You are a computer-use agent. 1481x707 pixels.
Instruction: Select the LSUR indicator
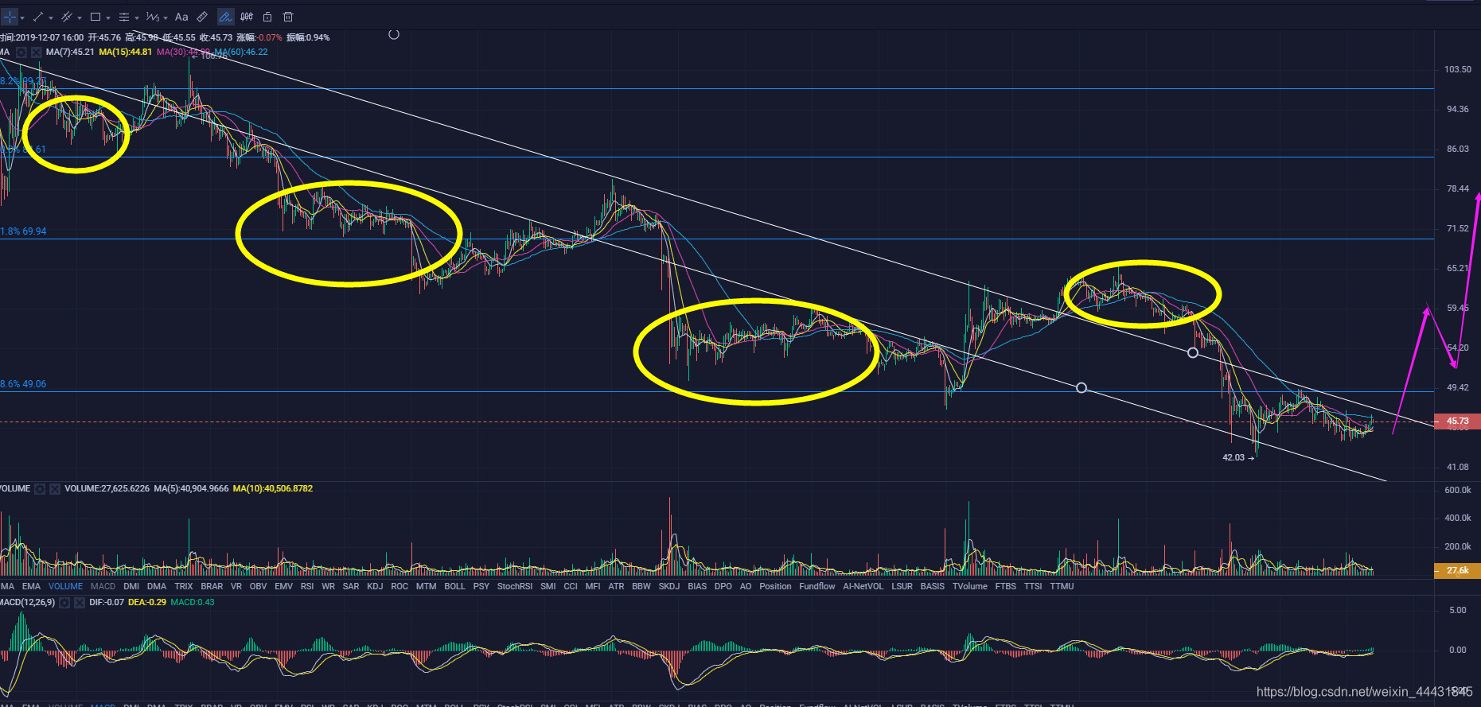click(902, 586)
